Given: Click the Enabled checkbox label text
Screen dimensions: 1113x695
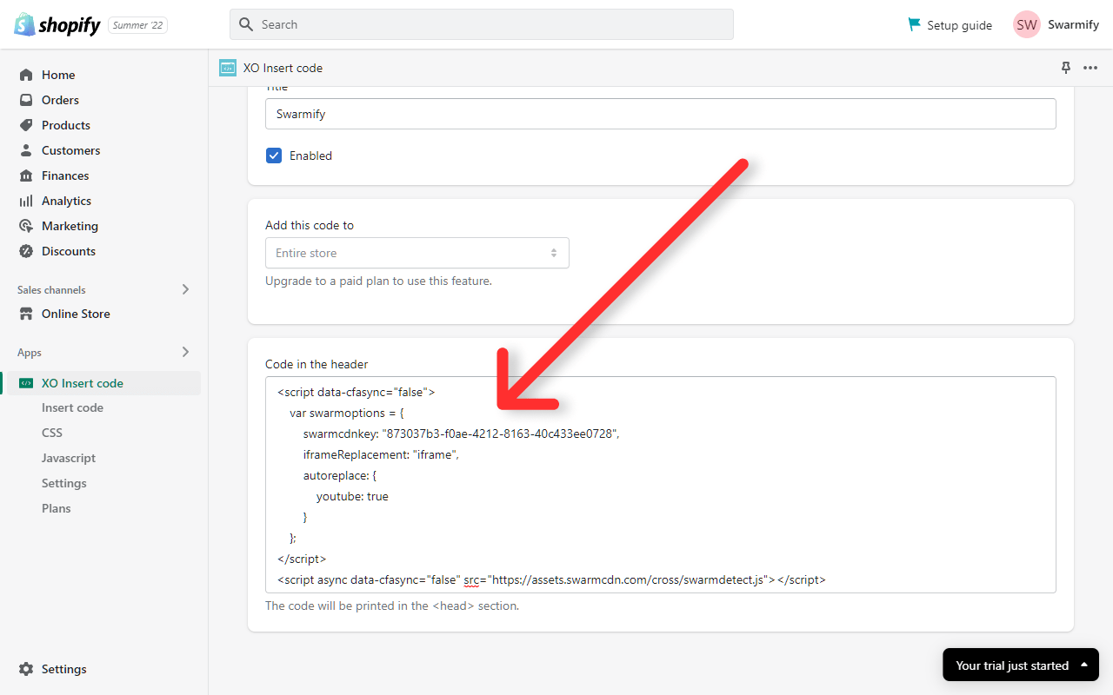Looking at the screenshot, I should [310, 156].
